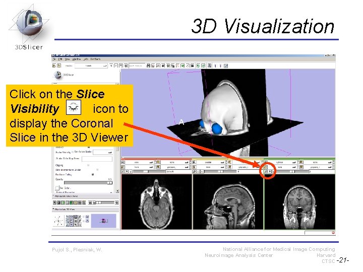Go to the previous module arrow
Viewport: 363px width, 272px height.
pos(111,65)
